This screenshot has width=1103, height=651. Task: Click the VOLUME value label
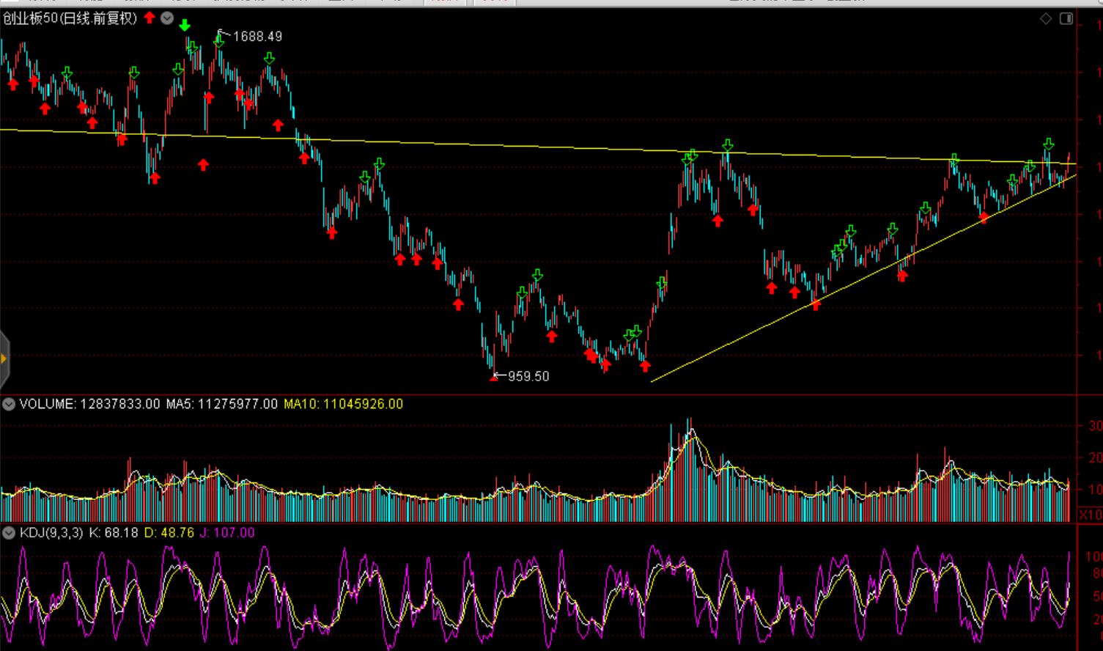click(x=89, y=404)
